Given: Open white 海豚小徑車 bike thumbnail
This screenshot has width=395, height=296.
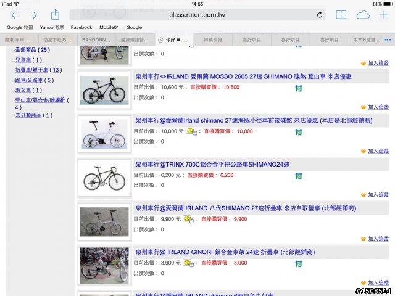Looking at the screenshot, I should point(104,134).
